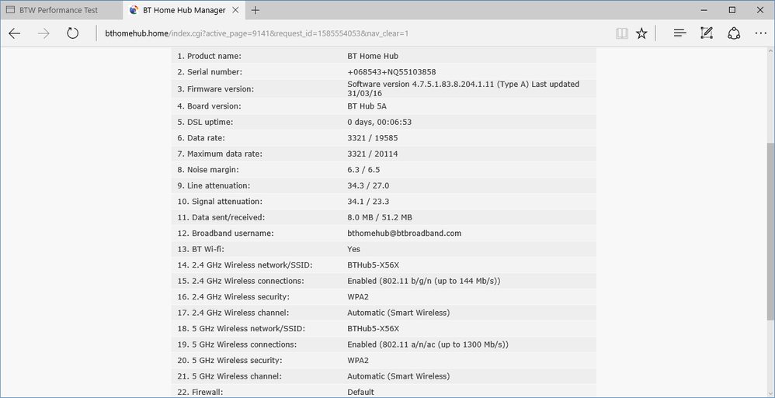The image size is (775, 398).
Task: Click the firmware version software text
Action: coord(463,89)
